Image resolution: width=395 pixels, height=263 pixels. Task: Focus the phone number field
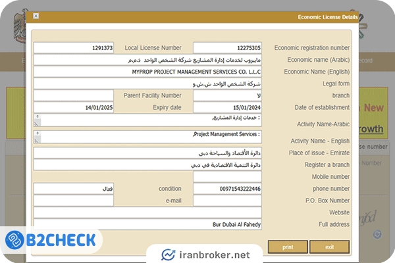click(227, 189)
